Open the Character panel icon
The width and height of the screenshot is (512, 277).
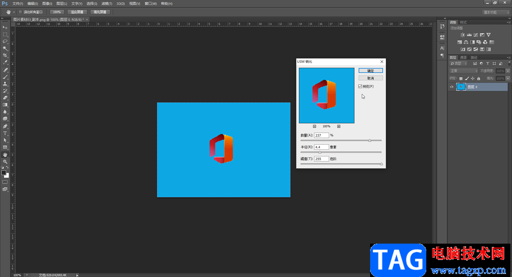[442, 48]
